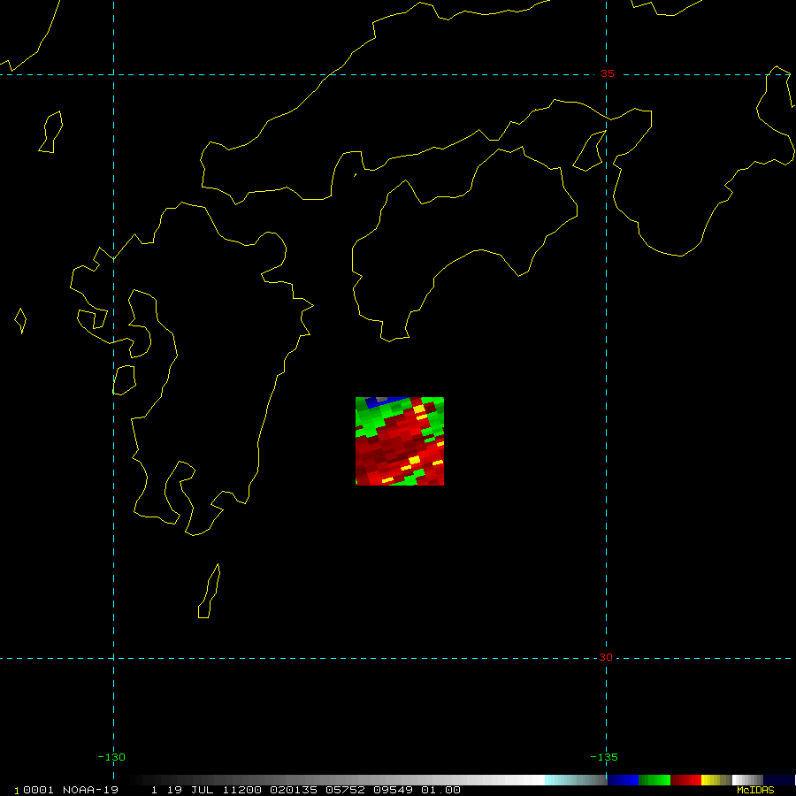Click the McIDAS label in the corner

click(754, 790)
